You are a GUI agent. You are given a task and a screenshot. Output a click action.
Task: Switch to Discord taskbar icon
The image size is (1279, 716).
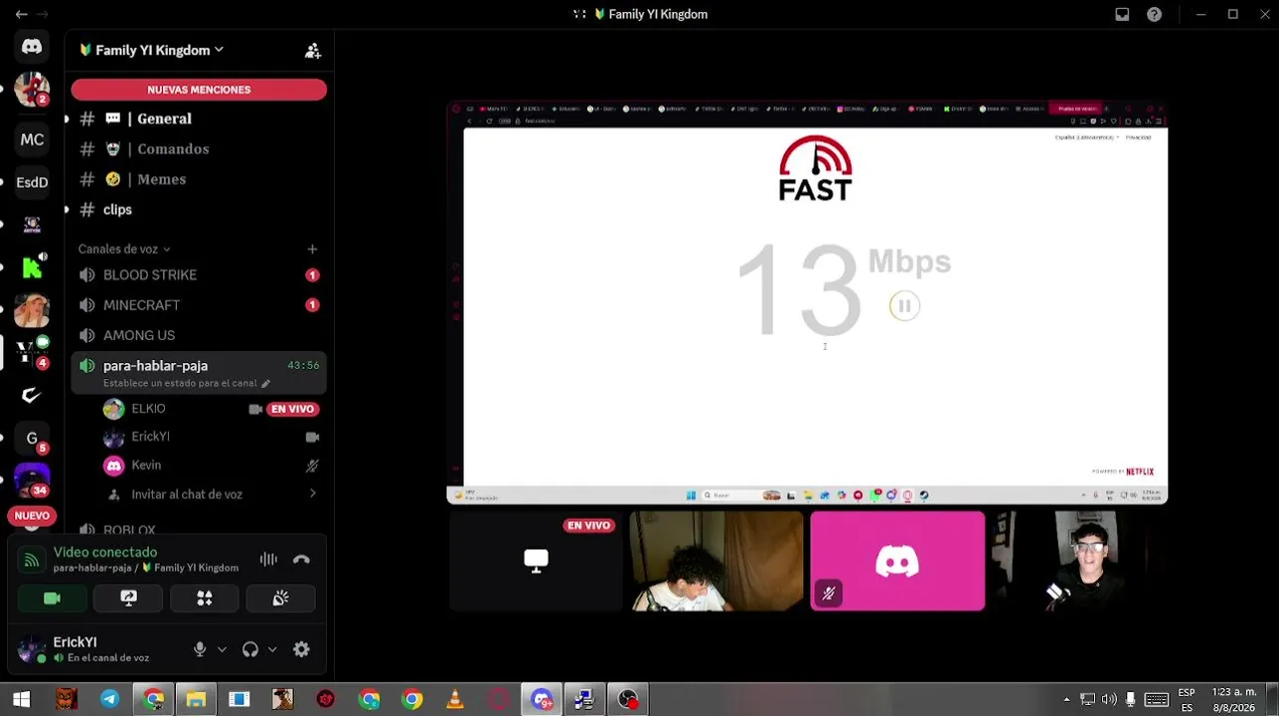pos(542,699)
